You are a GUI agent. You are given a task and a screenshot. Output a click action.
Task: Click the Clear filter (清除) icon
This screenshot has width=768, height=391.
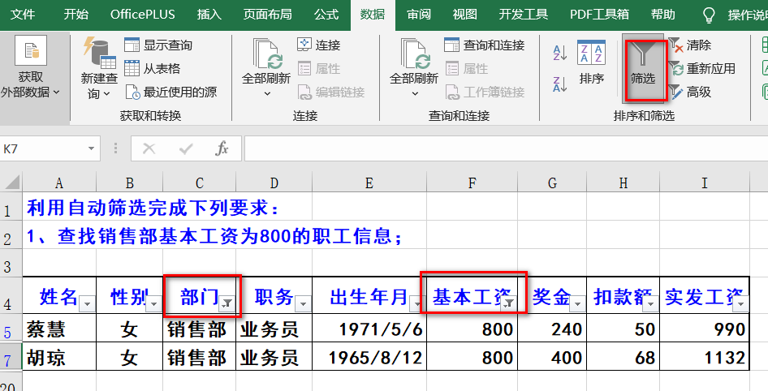[675, 45]
